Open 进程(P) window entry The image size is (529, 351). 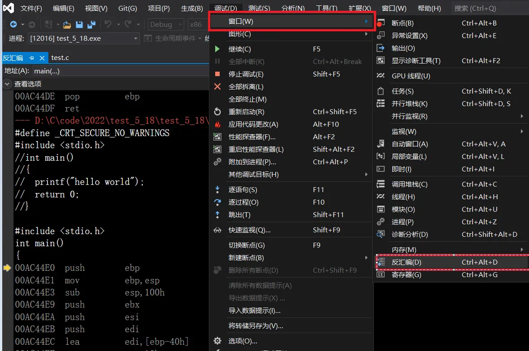click(451, 222)
